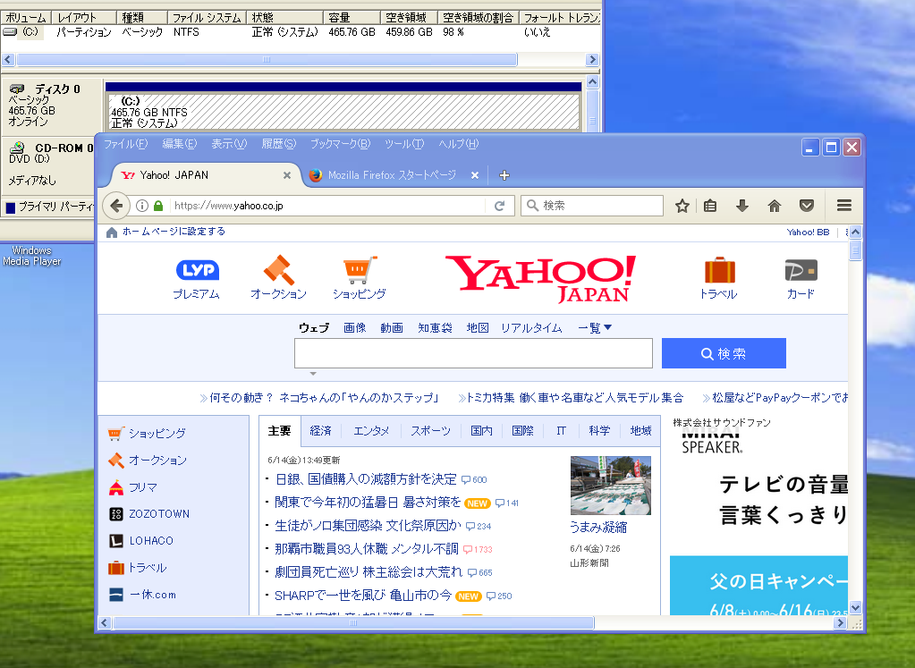915x668 pixels.
Task: Show bookmarks list toolbar icon
Action: pyautogui.click(x=710, y=206)
